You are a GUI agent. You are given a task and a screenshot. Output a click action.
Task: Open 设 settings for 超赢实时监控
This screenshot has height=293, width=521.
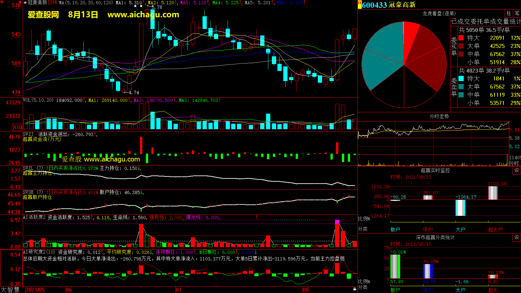tap(517, 170)
